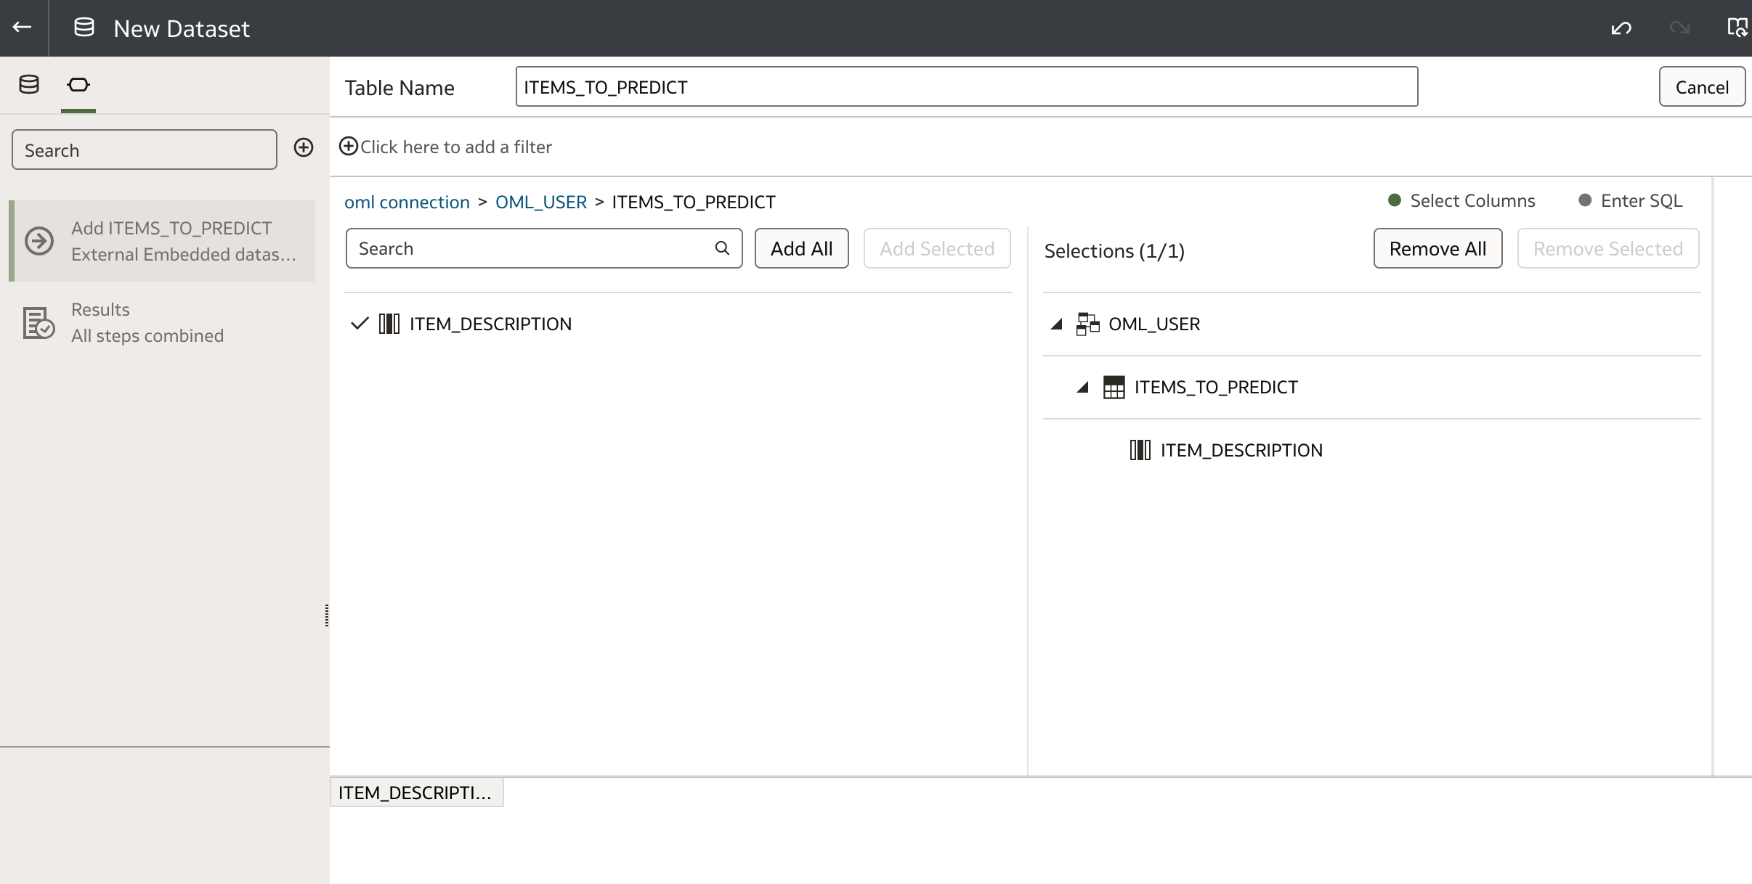Select the Select Columns radio option

(x=1395, y=200)
